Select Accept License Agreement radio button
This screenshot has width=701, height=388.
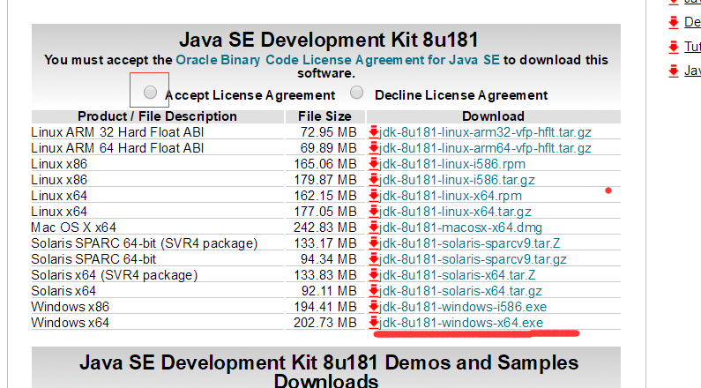150,93
